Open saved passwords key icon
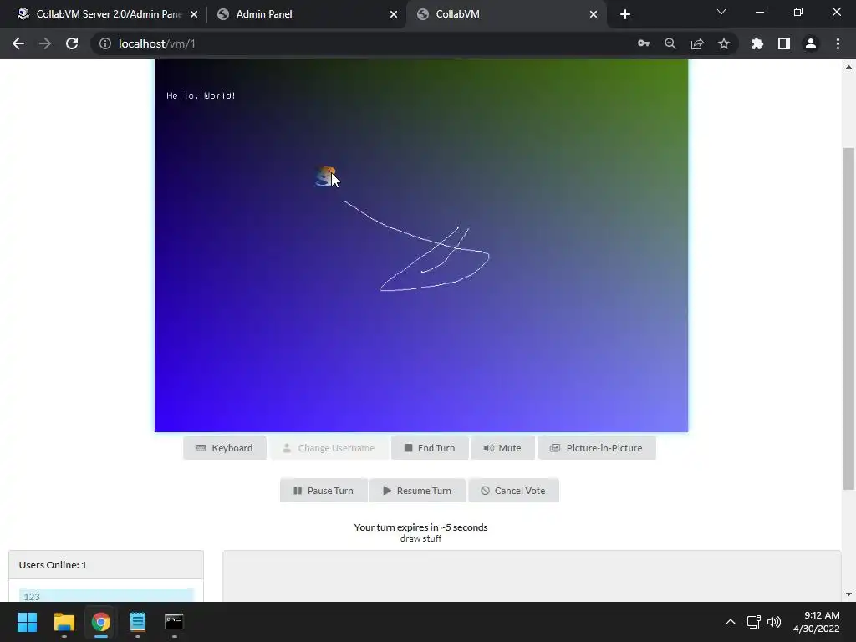The width and height of the screenshot is (856, 642). click(x=644, y=43)
